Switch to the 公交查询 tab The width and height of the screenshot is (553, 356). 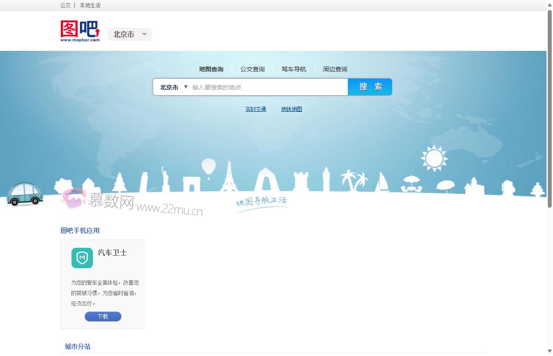[252, 69]
